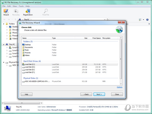Click the Recovery toolbar icon
152x114 pixels.
click(16, 12)
